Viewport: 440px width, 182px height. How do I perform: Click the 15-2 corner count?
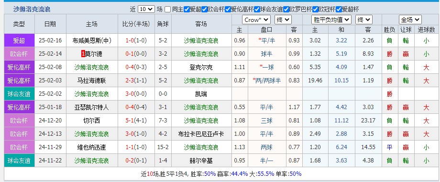[163, 147]
